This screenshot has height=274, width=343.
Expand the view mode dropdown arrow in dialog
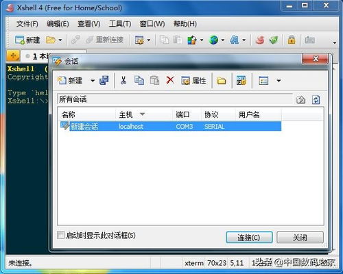point(279,81)
